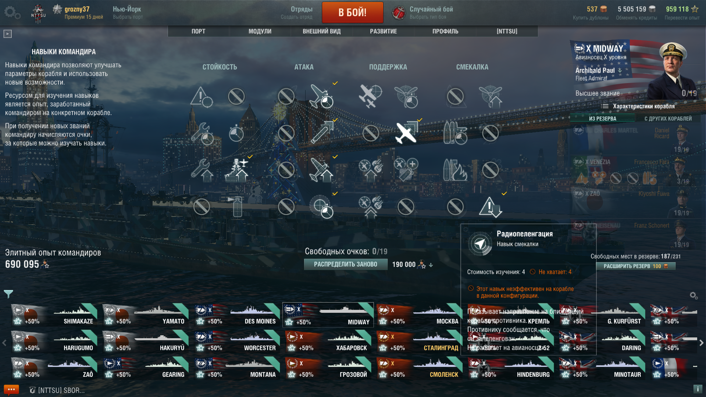This screenshot has width=706, height=397.
Task: Click the Распределить заново button
Action: [x=346, y=264]
